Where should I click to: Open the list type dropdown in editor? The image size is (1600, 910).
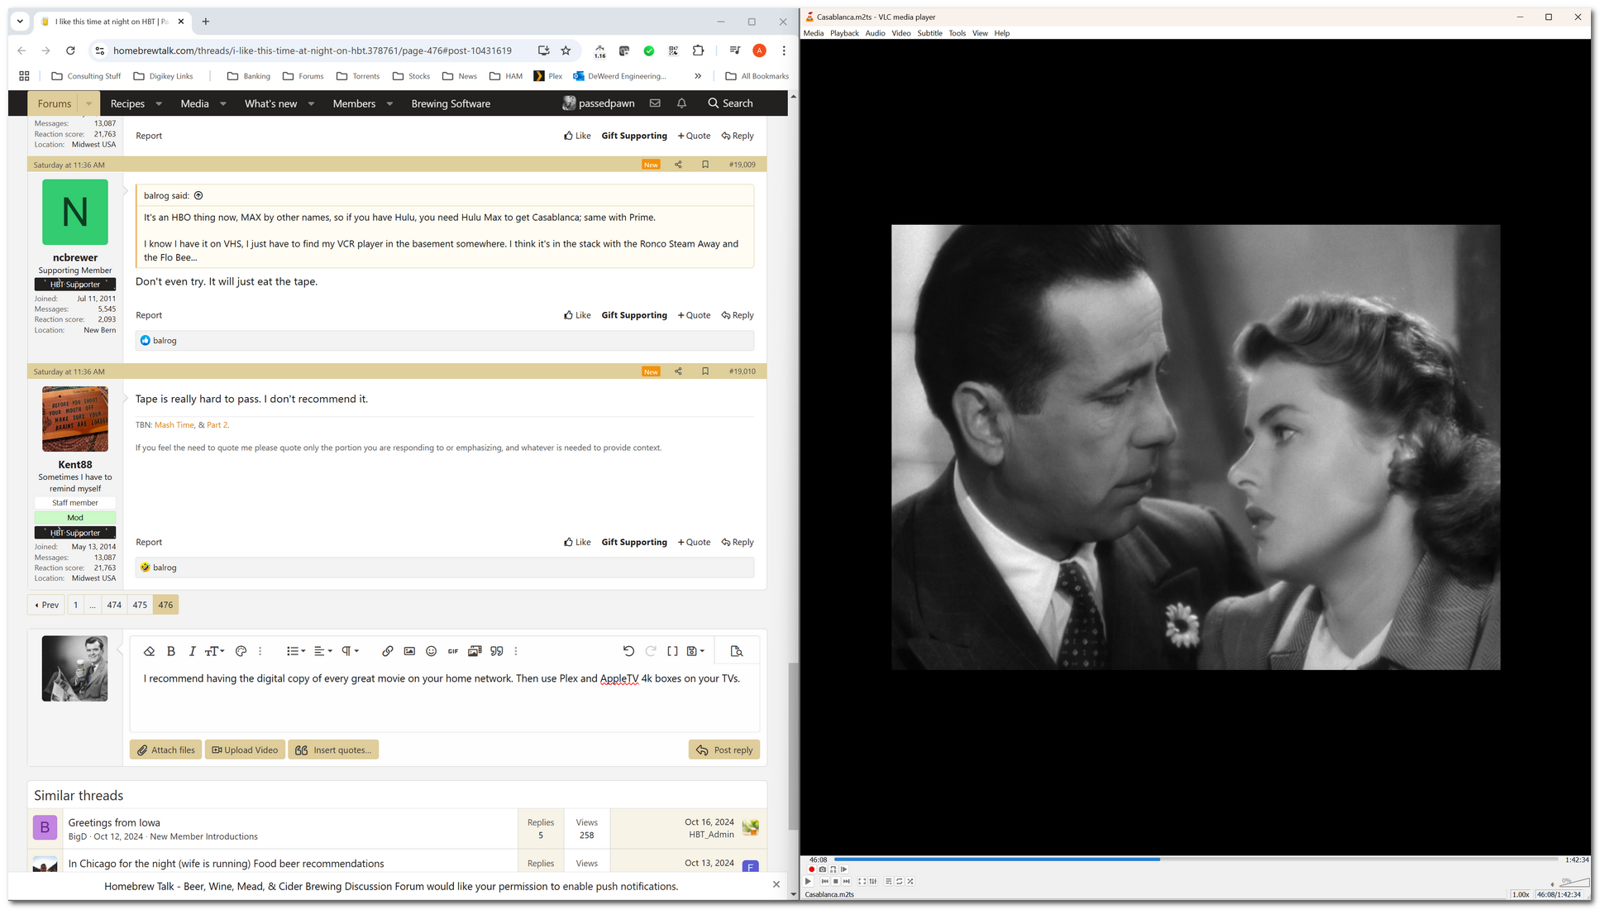(x=296, y=651)
